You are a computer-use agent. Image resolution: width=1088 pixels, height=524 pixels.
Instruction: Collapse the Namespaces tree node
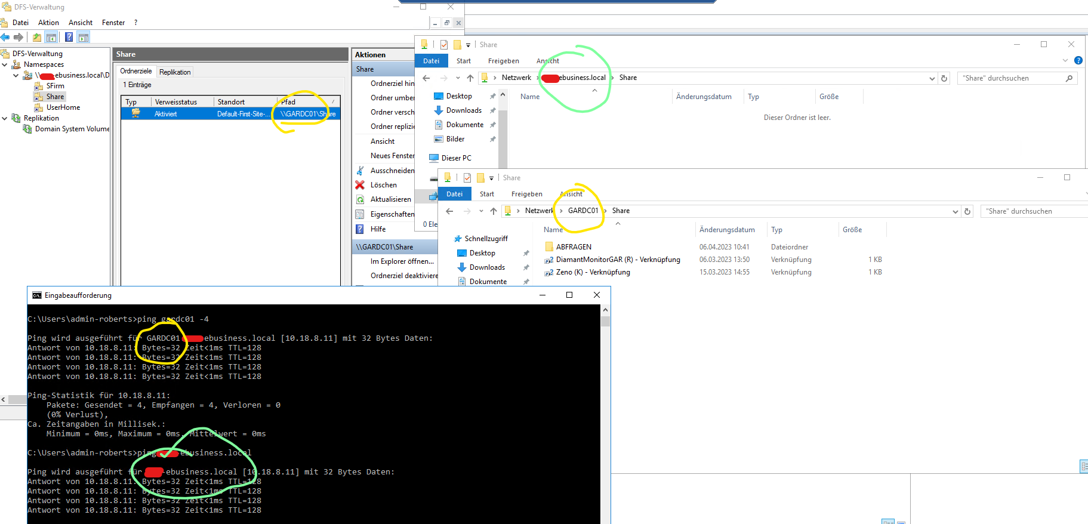(x=5, y=64)
